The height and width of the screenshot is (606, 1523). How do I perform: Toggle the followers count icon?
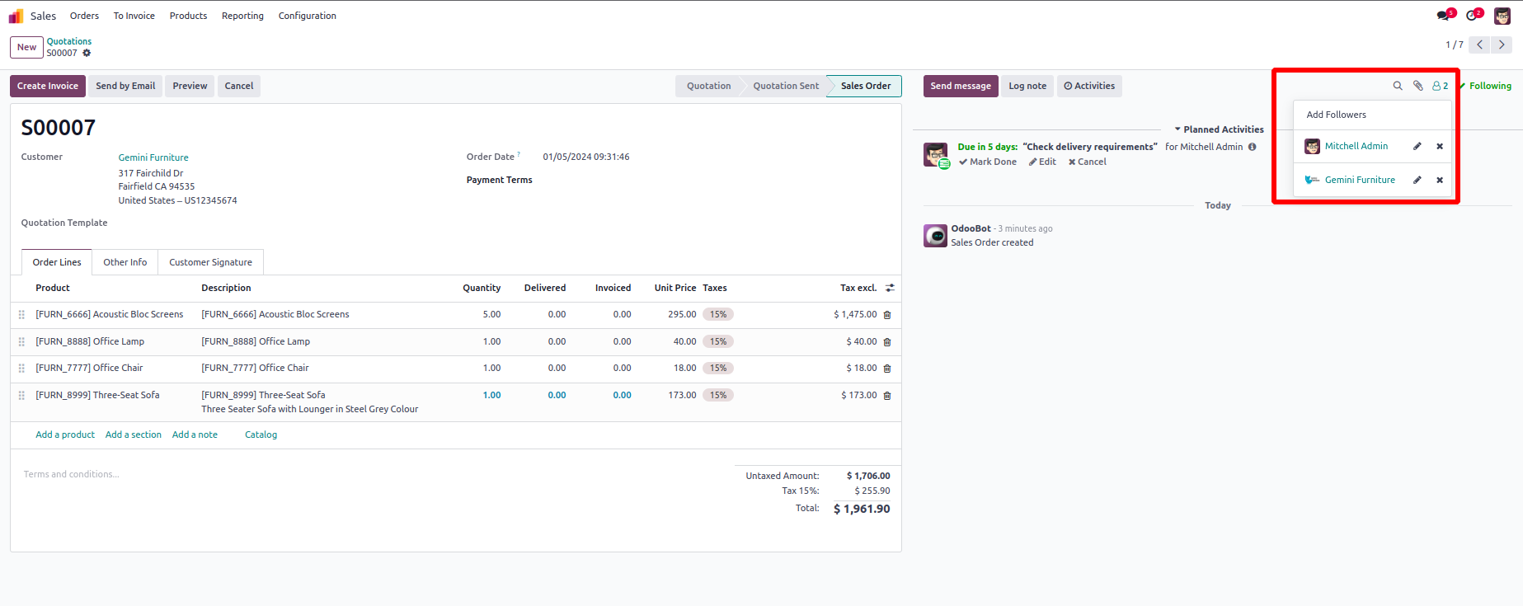[1440, 86]
